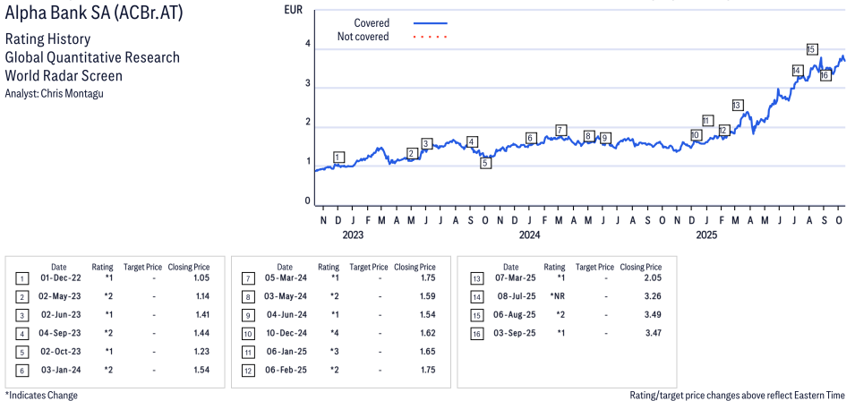
Task: Click the *Indicates Change footnote
Action: pos(41,395)
